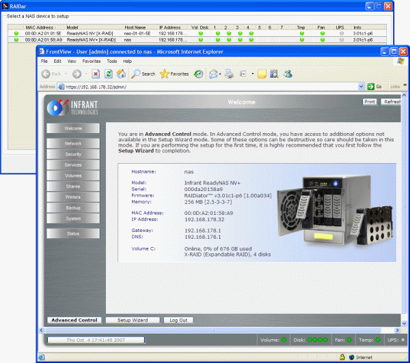The width and height of the screenshot is (410, 363).
Task: Open the Search tool in the IE toolbar
Action: point(143,74)
